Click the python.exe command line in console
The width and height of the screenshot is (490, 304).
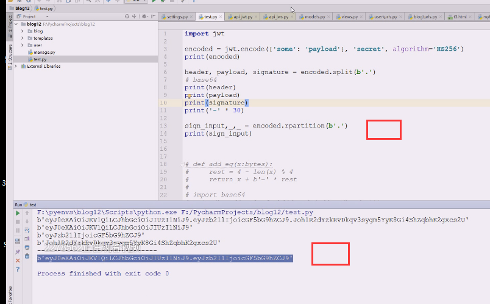point(175,212)
